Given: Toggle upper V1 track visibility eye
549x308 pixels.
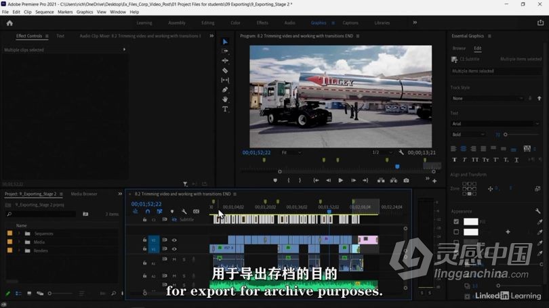Looking at the screenshot, I should tap(174, 240).
